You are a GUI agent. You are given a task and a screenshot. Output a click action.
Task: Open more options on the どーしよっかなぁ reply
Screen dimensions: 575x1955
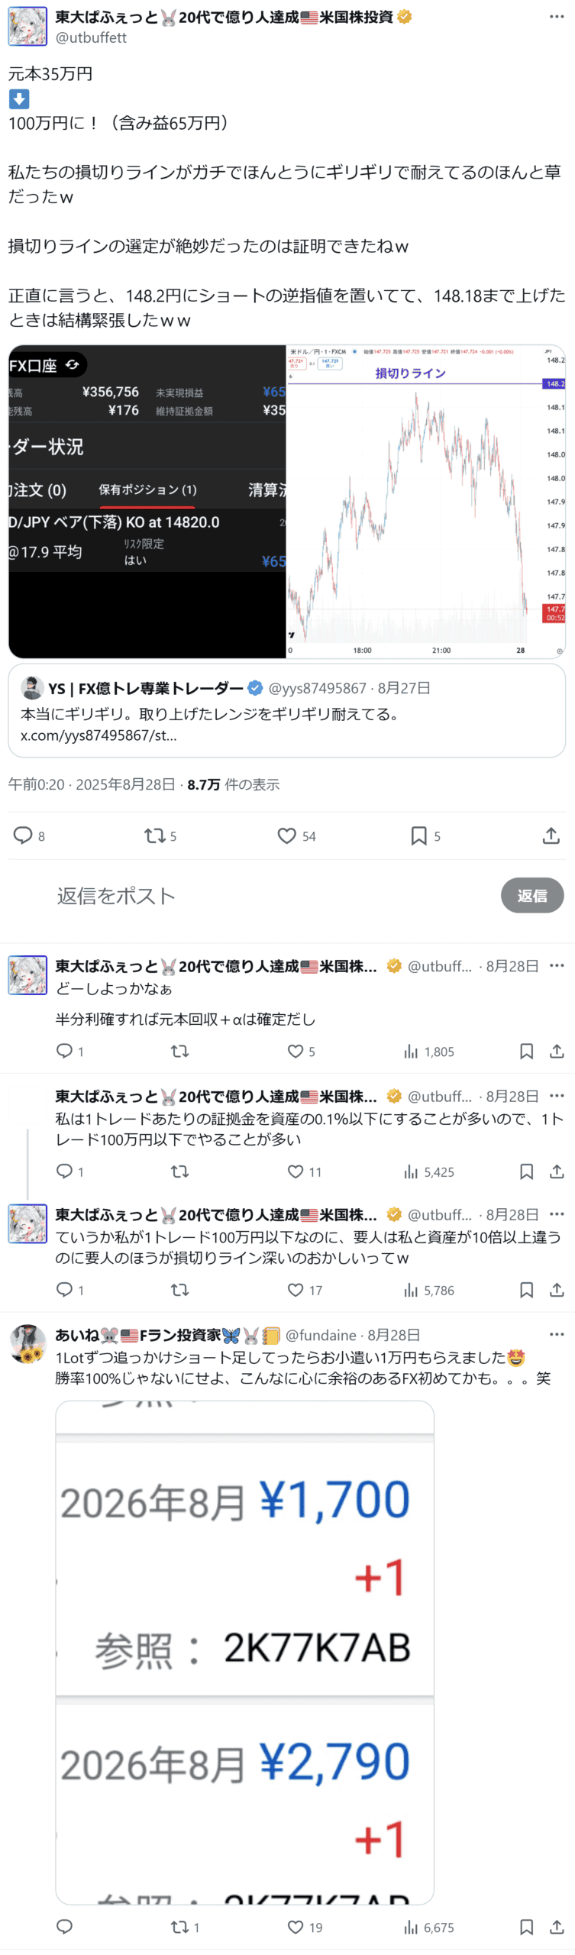557,965
